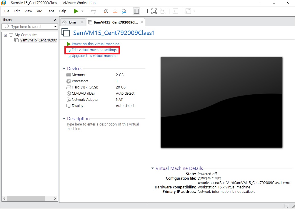Open the stretch guest dropdown arrow
Image resolution: width=295 pixels, height=209 pixels.
[x=194, y=11]
